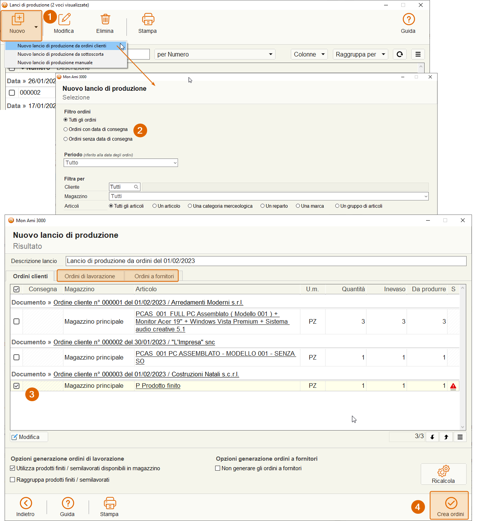Screen dimensions: 488x521
Task: Open hamburger menu icon in Lanci toolbar
Action: 418,54
